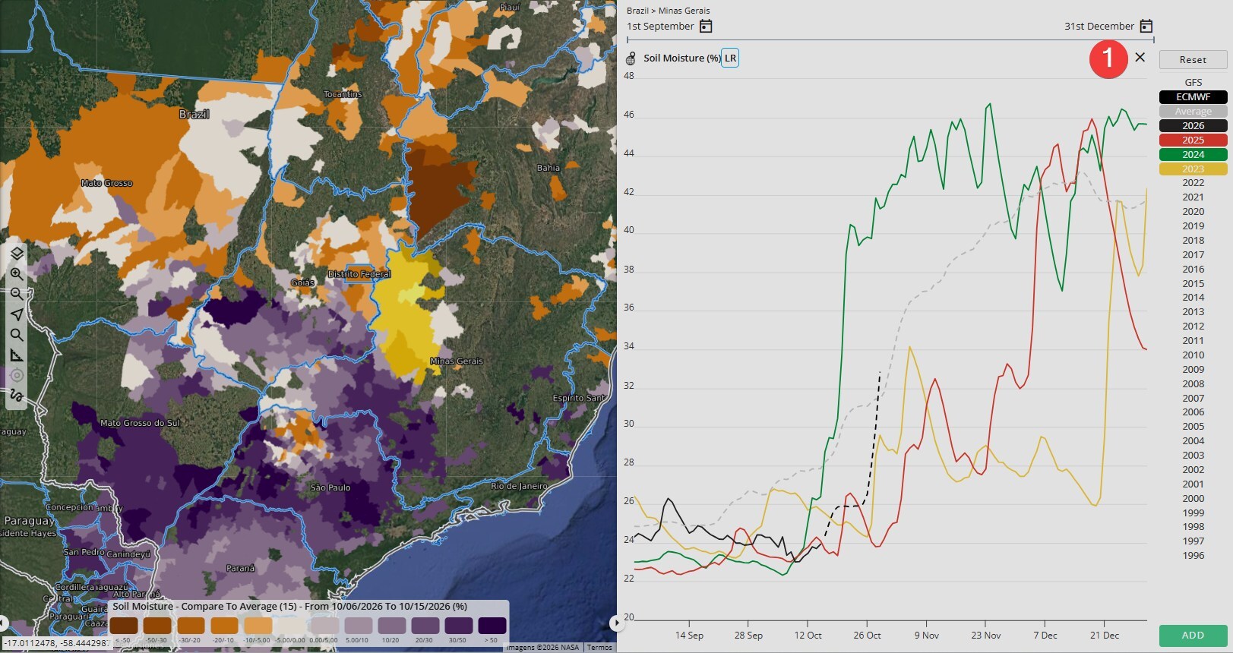Toggle the red 2025 series
The width and height of the screenshot is (1233, 653).
(1193, 140)
